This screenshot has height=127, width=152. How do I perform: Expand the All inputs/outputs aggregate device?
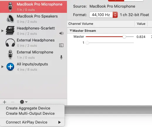[2, 67]
